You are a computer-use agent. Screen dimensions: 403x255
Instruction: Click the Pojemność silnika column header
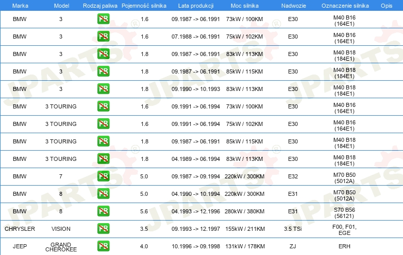point(144,6)
